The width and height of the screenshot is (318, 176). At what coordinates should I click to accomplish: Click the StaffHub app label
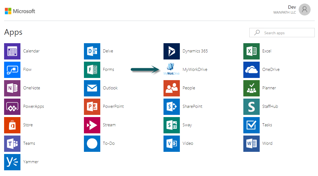pyautogui.click(x=270, y=106)
